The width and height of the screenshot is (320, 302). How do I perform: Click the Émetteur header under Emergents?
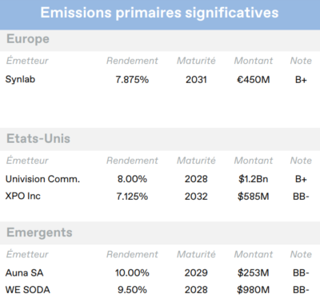pyautogui.click(x=27, y=254)
